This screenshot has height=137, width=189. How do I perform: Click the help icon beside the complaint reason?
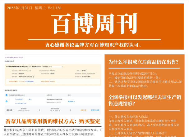tap(34, 77)
